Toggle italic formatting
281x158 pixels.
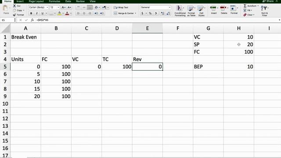coord(37,13)
